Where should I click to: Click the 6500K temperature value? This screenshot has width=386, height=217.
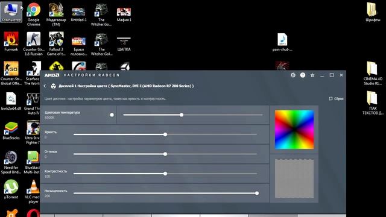point(49,118)
